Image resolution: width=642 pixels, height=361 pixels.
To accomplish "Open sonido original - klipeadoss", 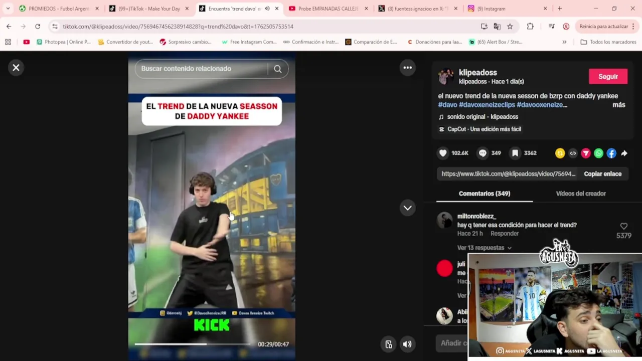I will (483, 117).
